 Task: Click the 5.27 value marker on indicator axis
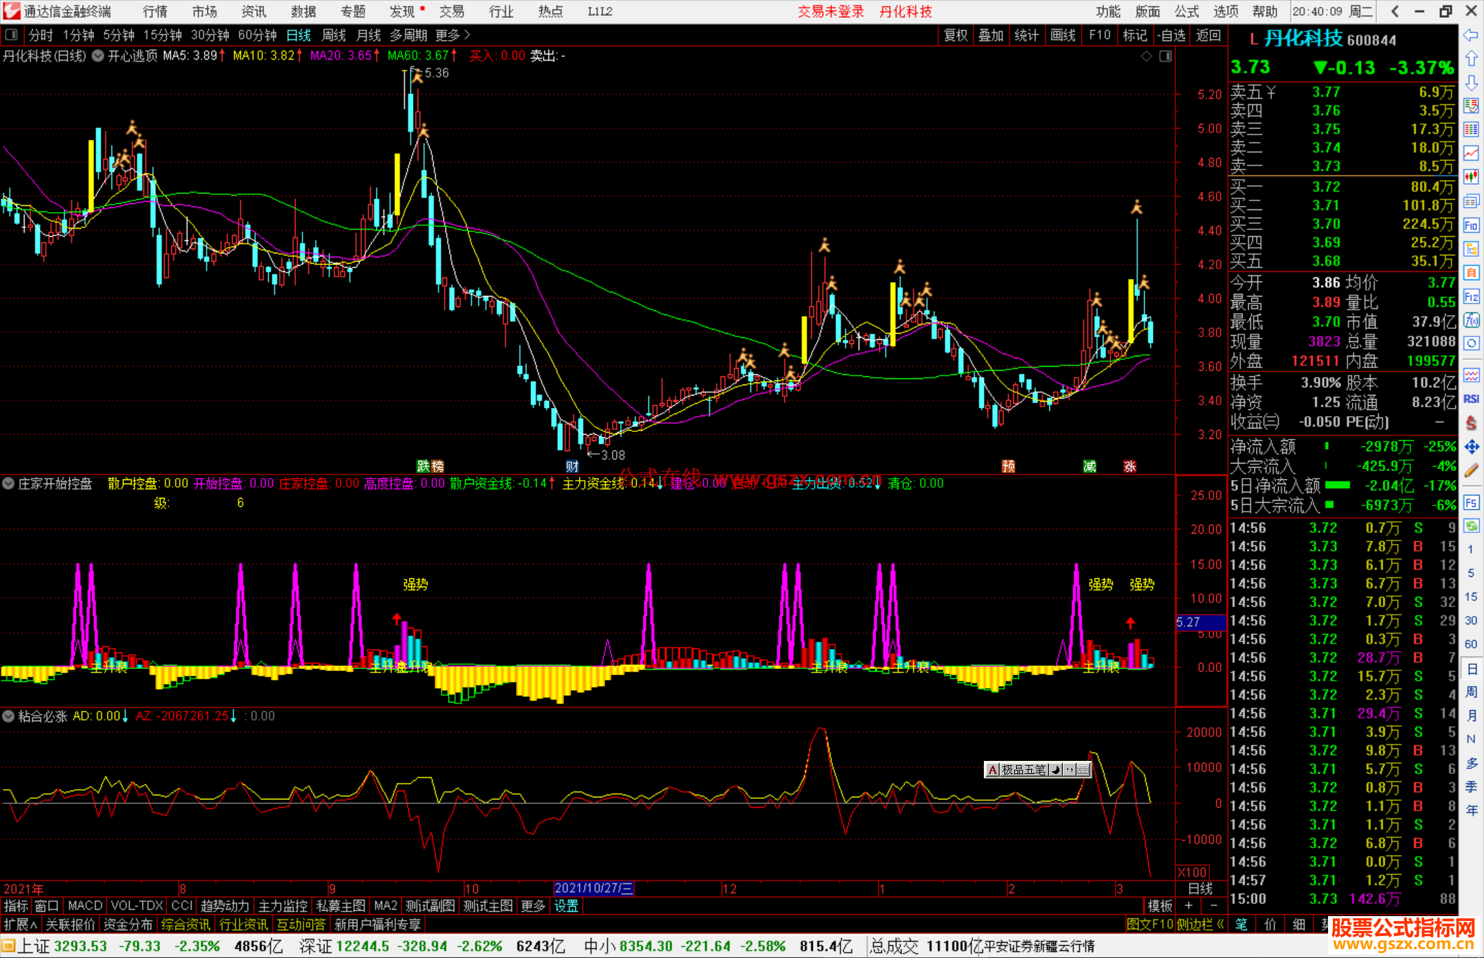pos(1201,622)
